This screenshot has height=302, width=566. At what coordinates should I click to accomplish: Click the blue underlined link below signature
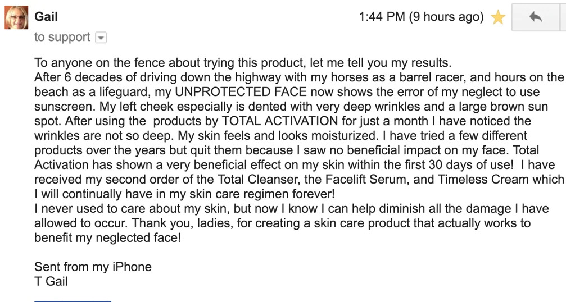[x=73, y=301]
